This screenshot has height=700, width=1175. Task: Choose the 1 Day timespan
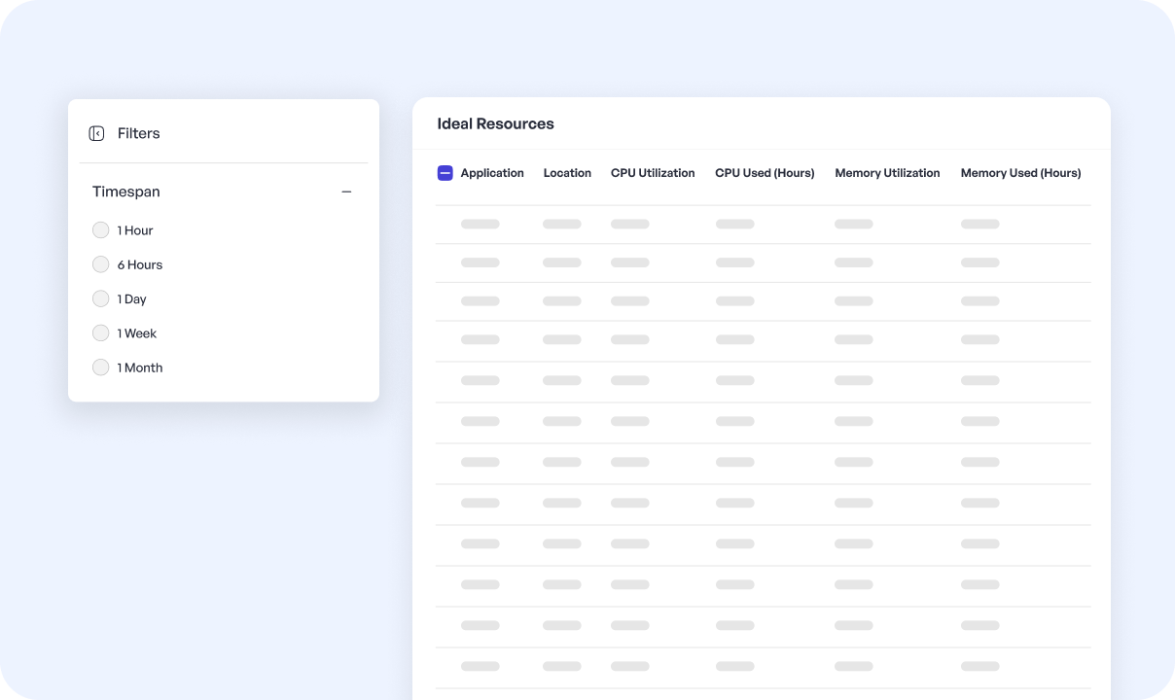coord(100,298)
